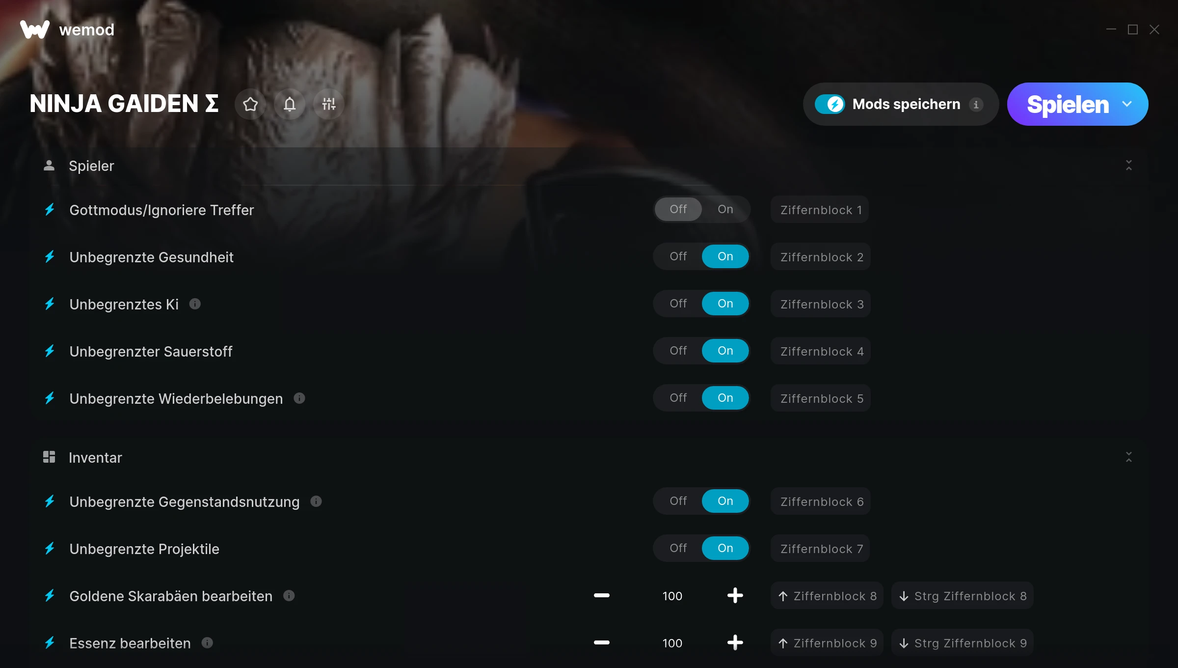1178x668 pixels.
Task: Open the mod settings sliders icon
Action: point(329,104)
